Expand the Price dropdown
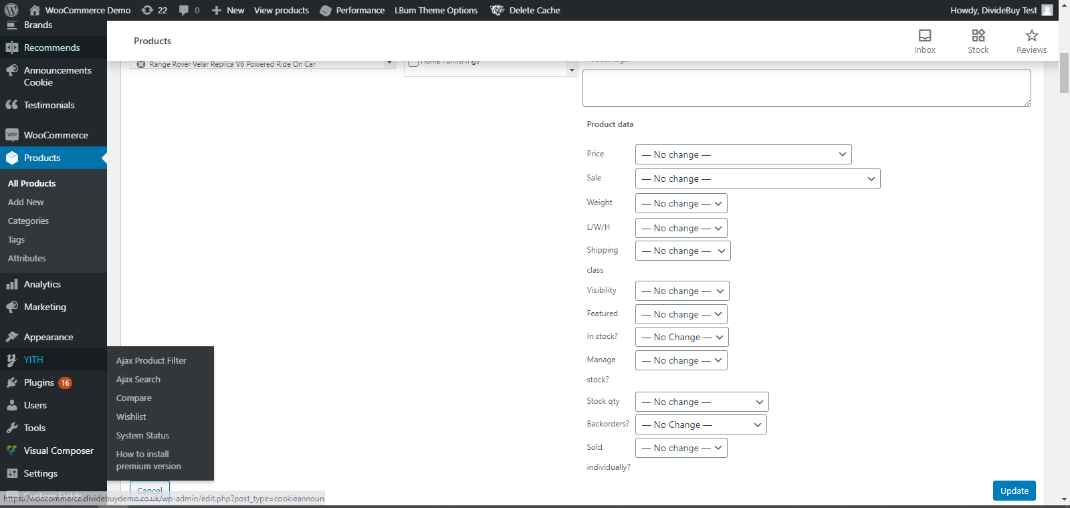 [x=743, y=154]
